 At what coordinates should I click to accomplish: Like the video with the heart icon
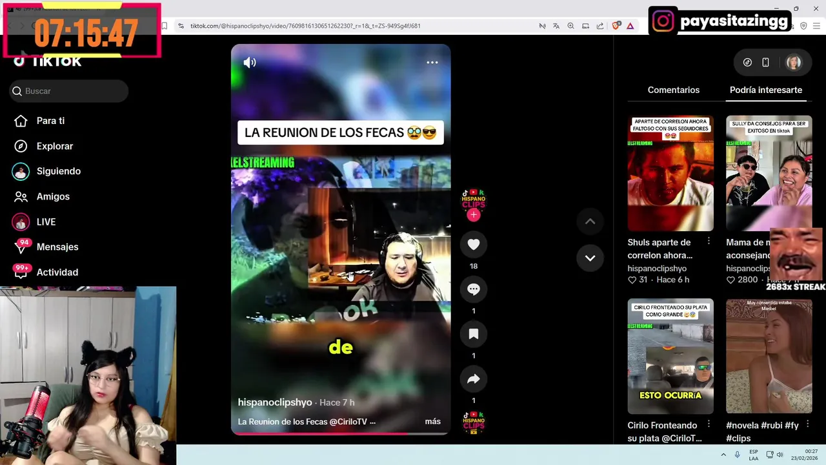(474, 244)
